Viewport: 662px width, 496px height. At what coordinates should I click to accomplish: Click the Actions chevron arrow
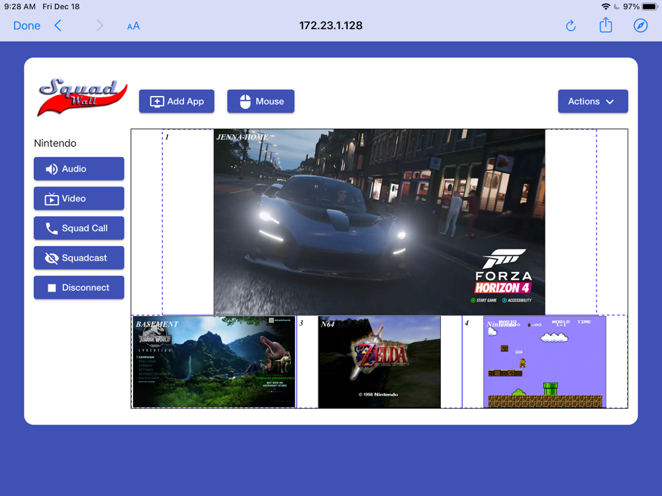click(x=610, y=102)
